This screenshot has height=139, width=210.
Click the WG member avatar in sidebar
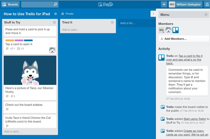pyautogui.click(x=161, y=30)
